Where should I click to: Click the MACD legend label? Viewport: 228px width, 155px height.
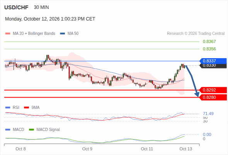click(x=18, y=129)
